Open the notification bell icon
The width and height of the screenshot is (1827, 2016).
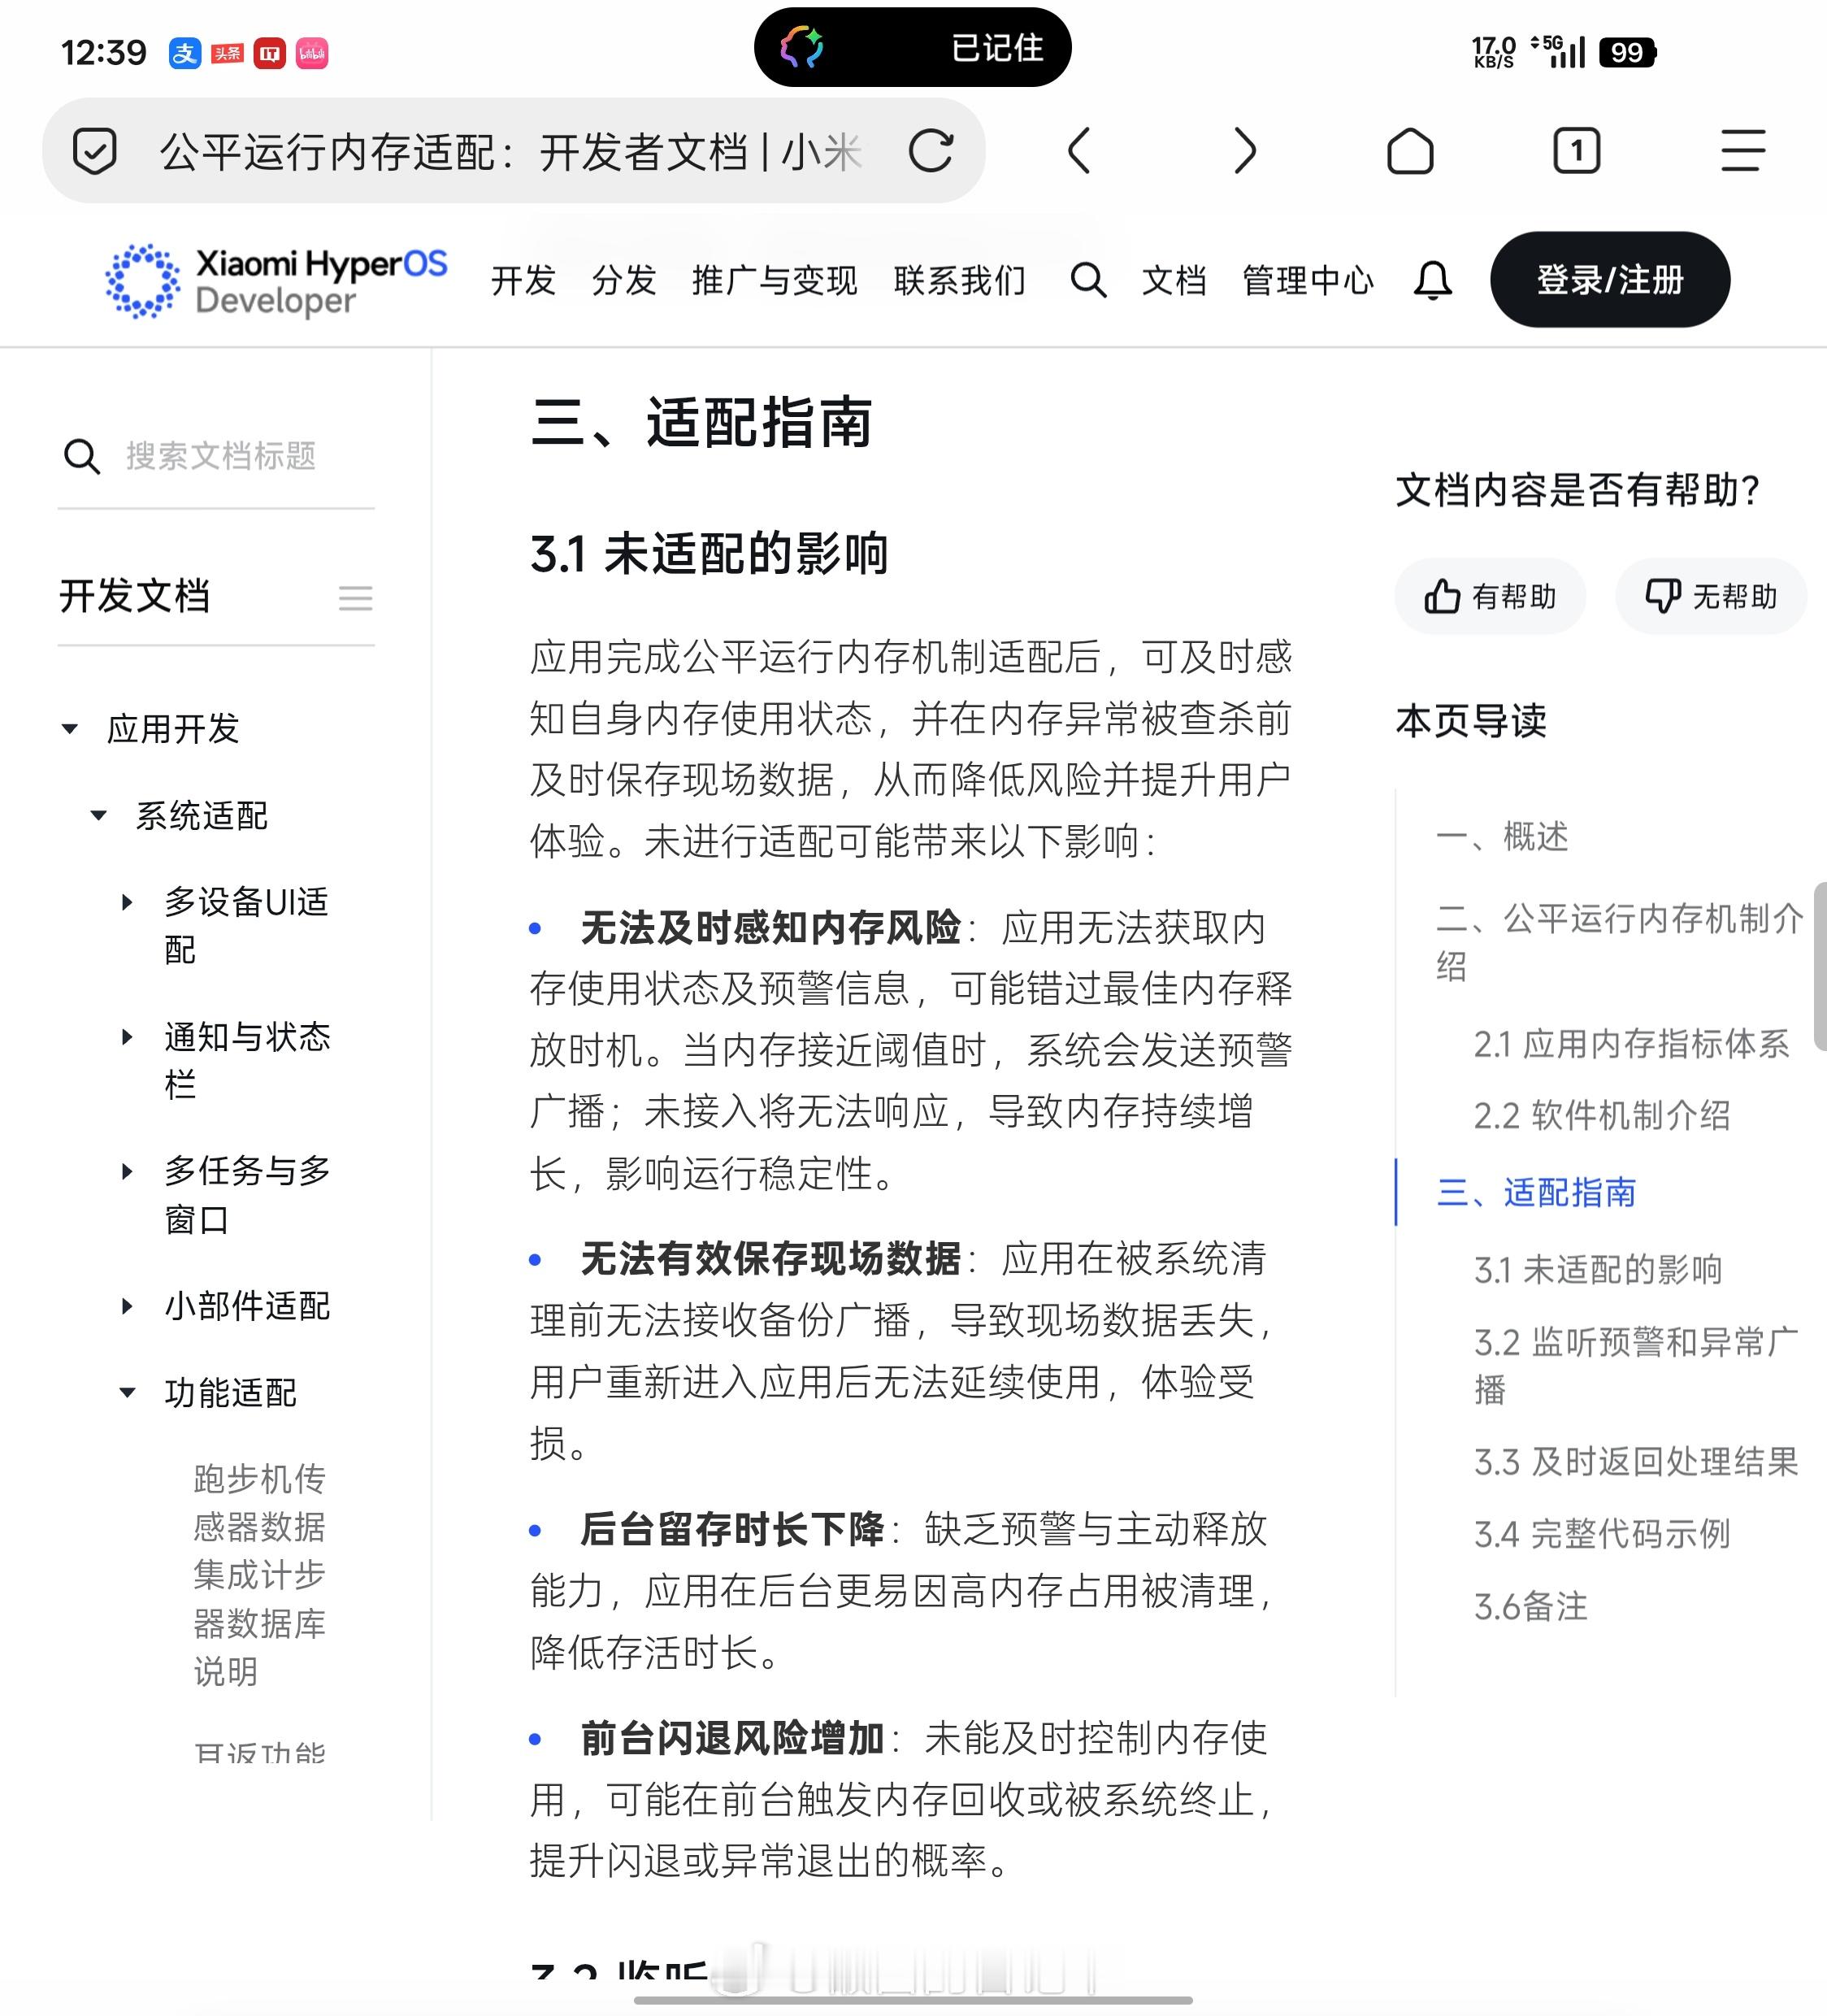pyautogui.click(x=1432, y=281)
